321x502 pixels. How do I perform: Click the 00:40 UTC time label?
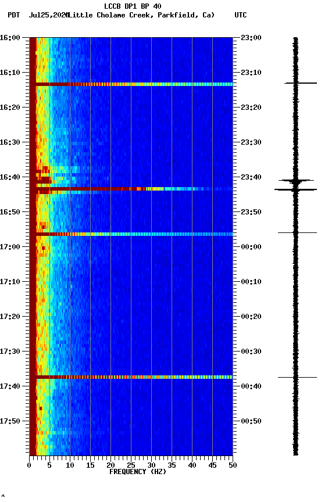coord(251,386)
